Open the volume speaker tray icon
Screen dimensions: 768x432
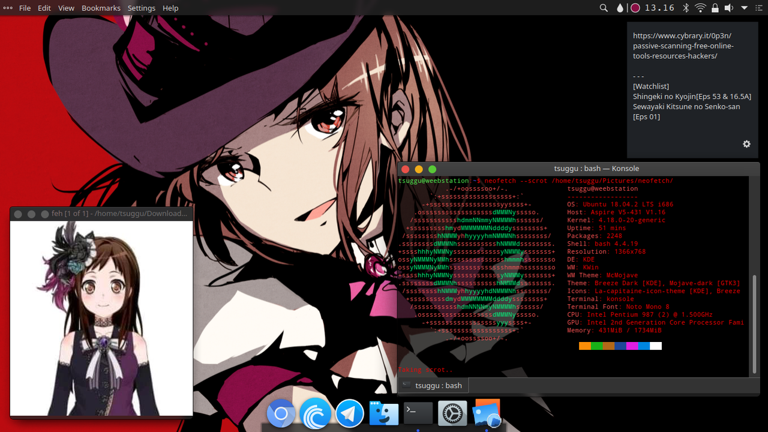pyautogui.click(x=729, y=8)
